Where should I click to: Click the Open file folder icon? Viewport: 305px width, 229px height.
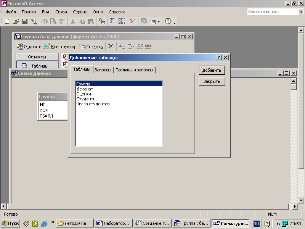point(16,21)
